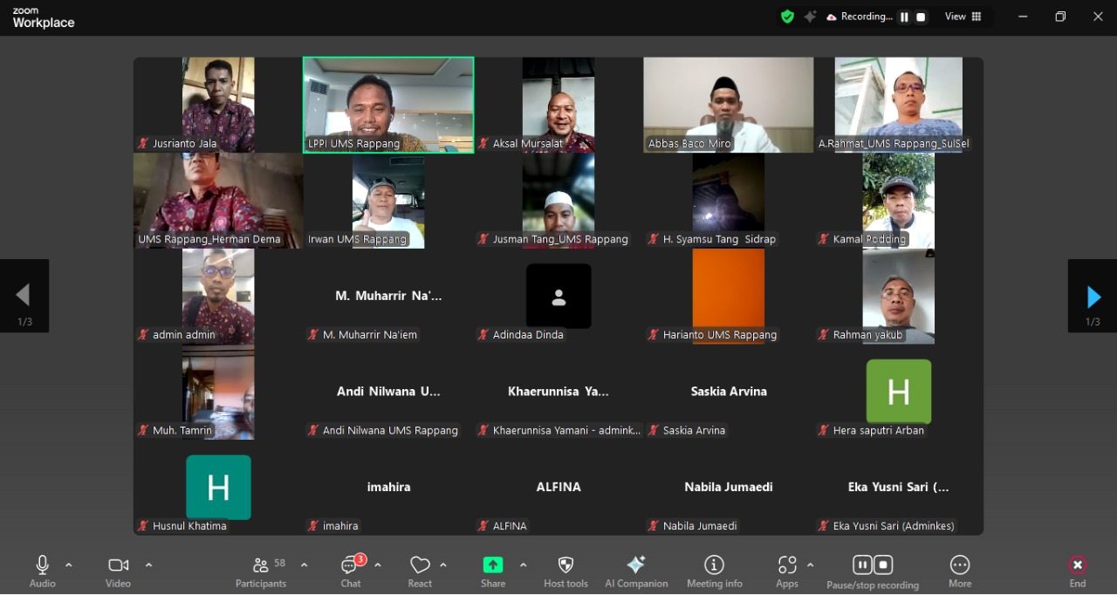Click the Husnul Khatima avatar
The height and width of the screenshot is (595, 1117).
(x=218, y=487)
